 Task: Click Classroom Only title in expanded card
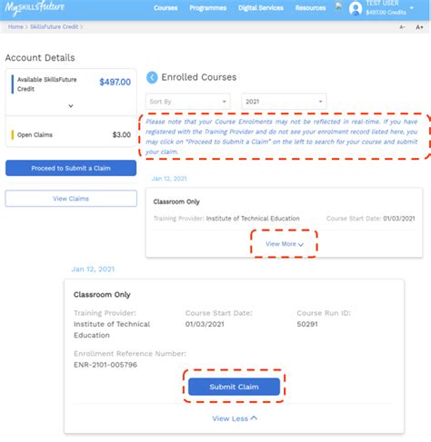click(x=102, y=294)
